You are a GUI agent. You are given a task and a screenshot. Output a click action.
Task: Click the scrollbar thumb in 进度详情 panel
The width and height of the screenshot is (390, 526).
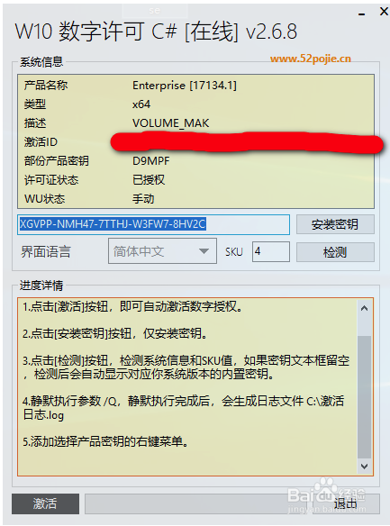[365, 397]
